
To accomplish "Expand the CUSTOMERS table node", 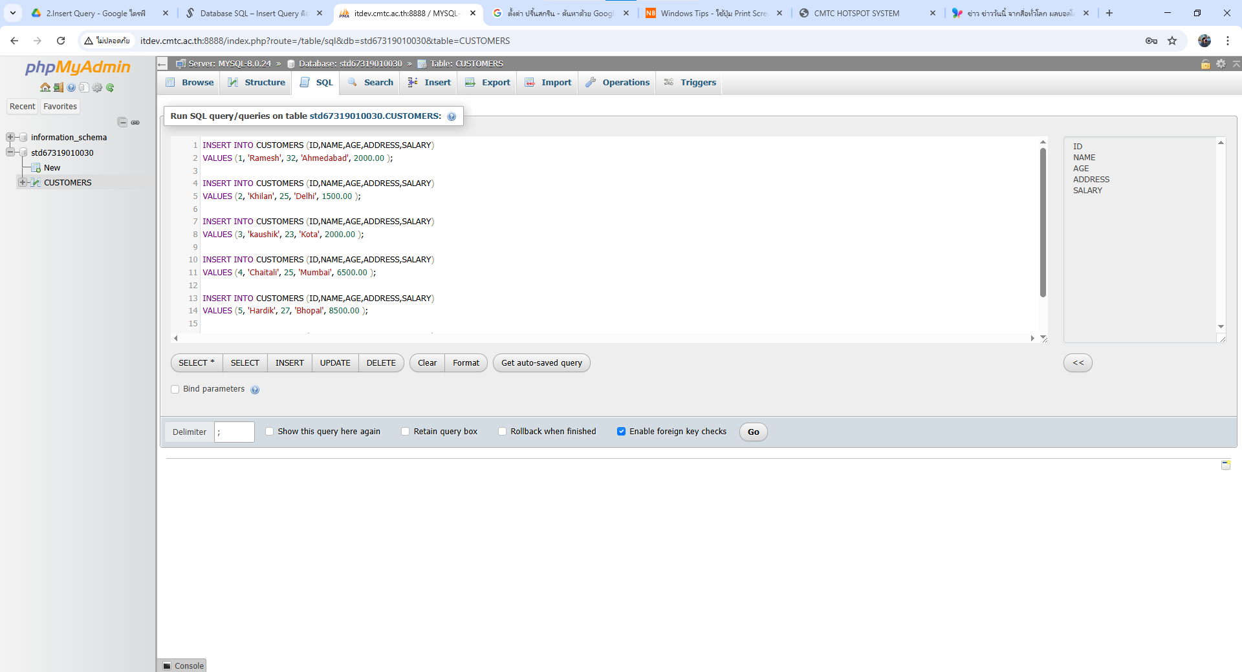I will pyautogui.click(x=23, y=182).
